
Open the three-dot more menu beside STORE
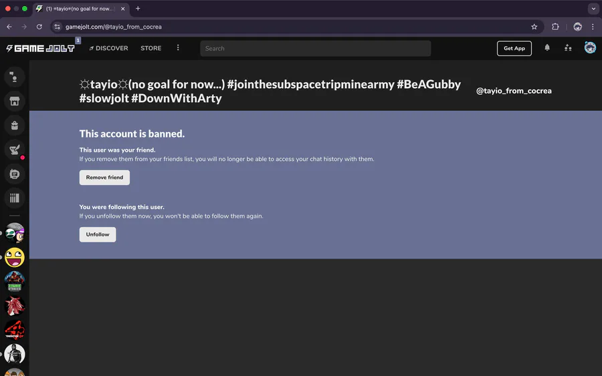178,47
